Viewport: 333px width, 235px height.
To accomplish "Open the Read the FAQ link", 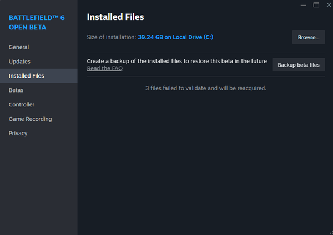I will pos(105,68).
